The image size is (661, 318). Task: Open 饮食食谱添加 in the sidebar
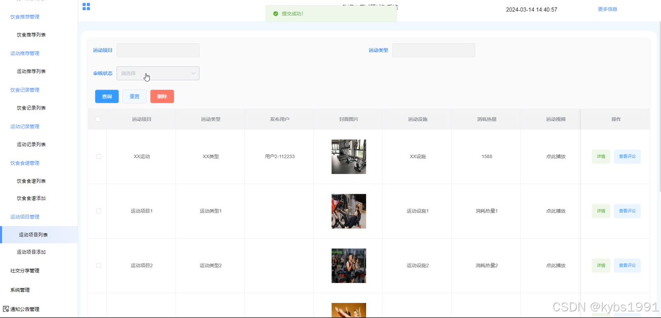click(x=31, y=198)
